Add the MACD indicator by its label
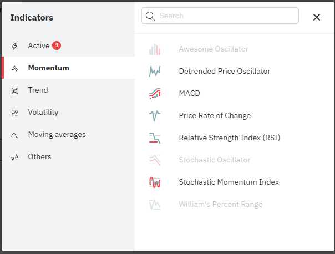Screen dimensions: 335x254 (189, 94)
